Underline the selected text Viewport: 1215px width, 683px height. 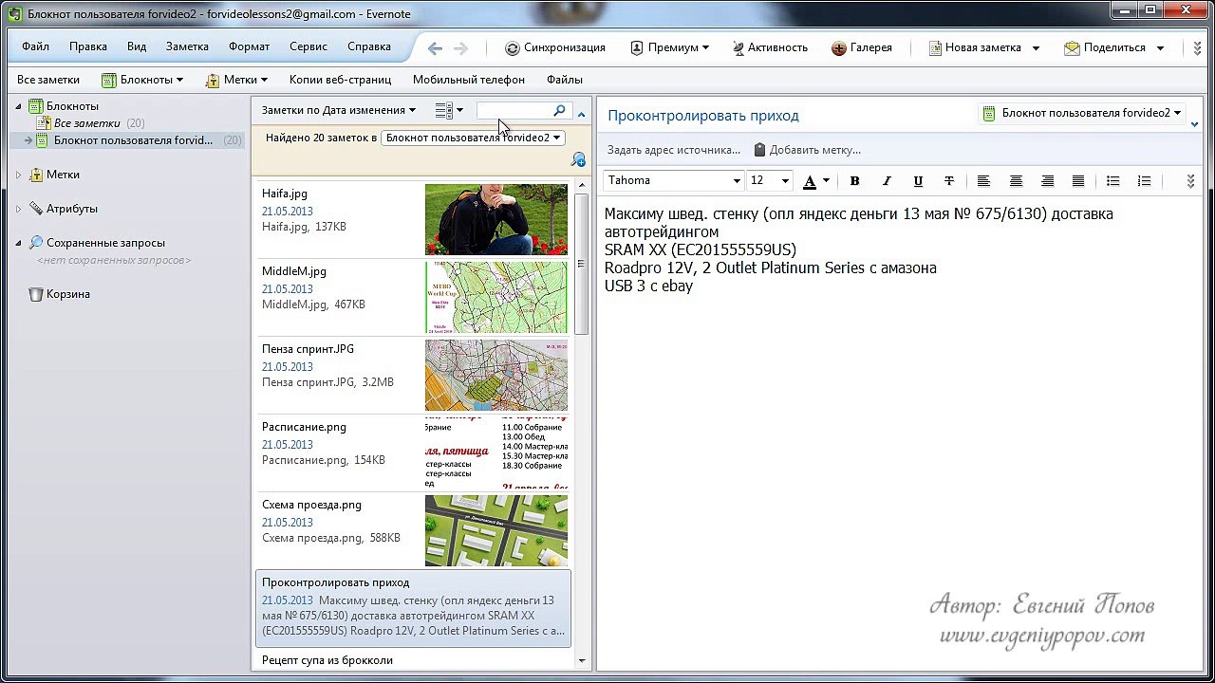[x=918, y=181]
